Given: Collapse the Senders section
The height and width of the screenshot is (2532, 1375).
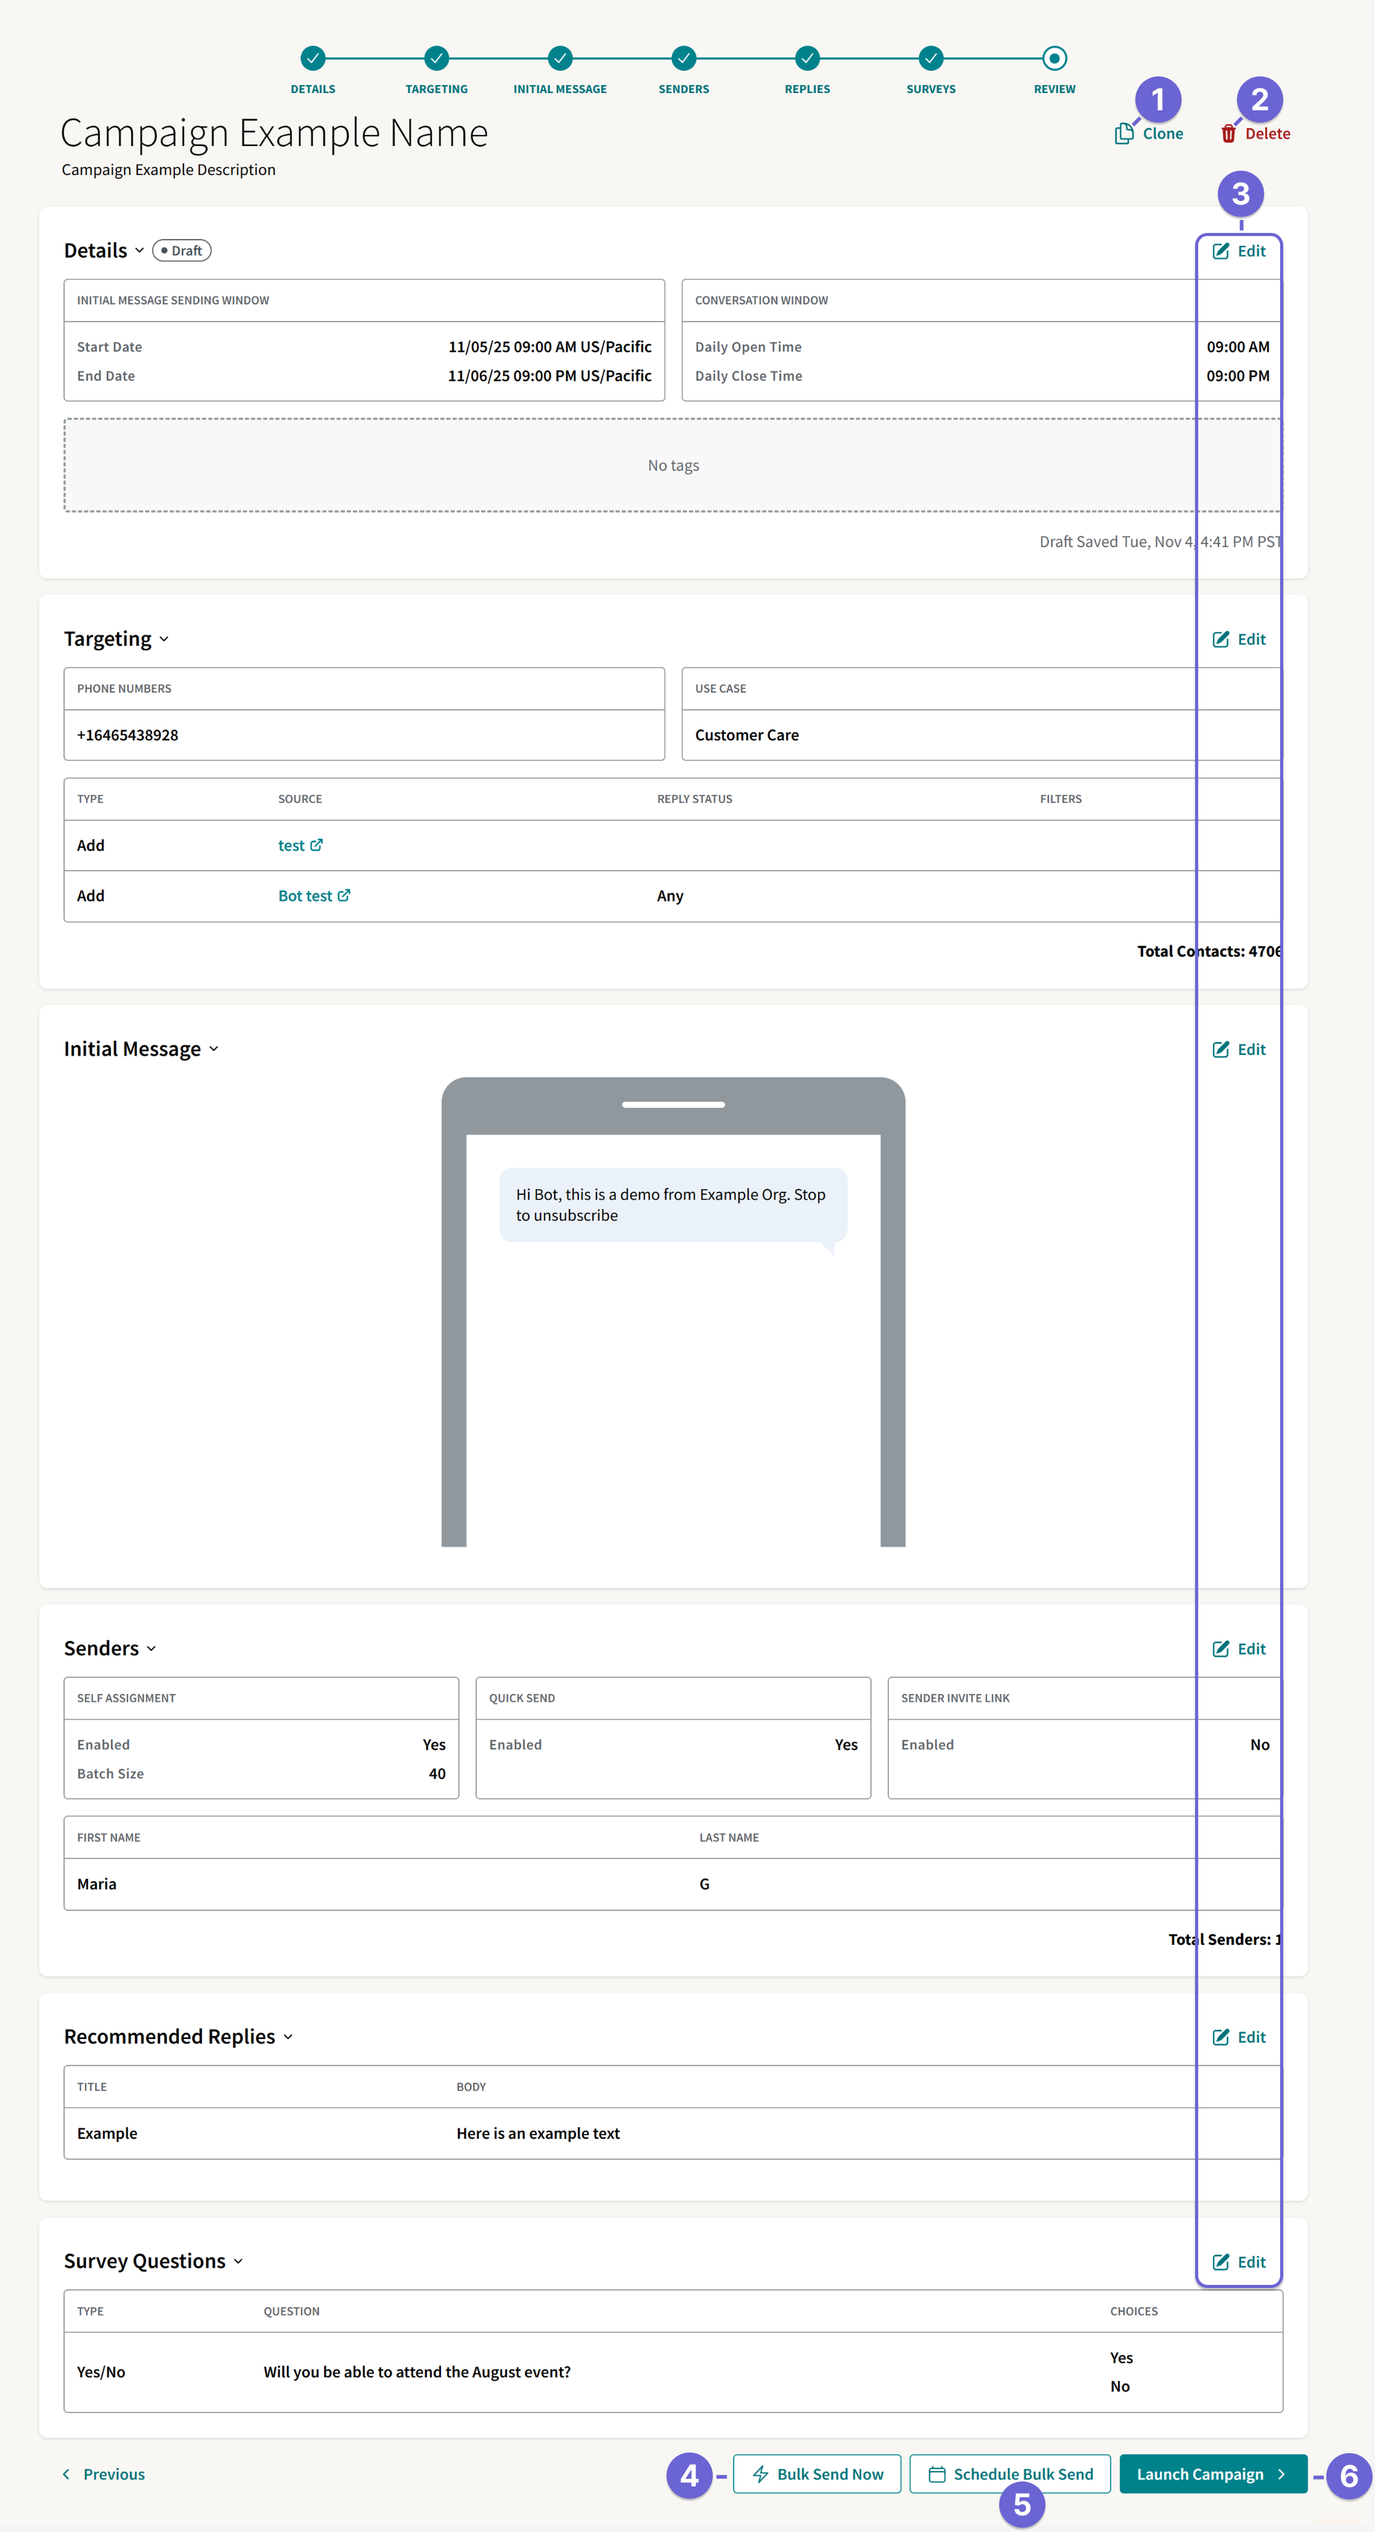Looking at the screenshot, I should pos(153,1648).
